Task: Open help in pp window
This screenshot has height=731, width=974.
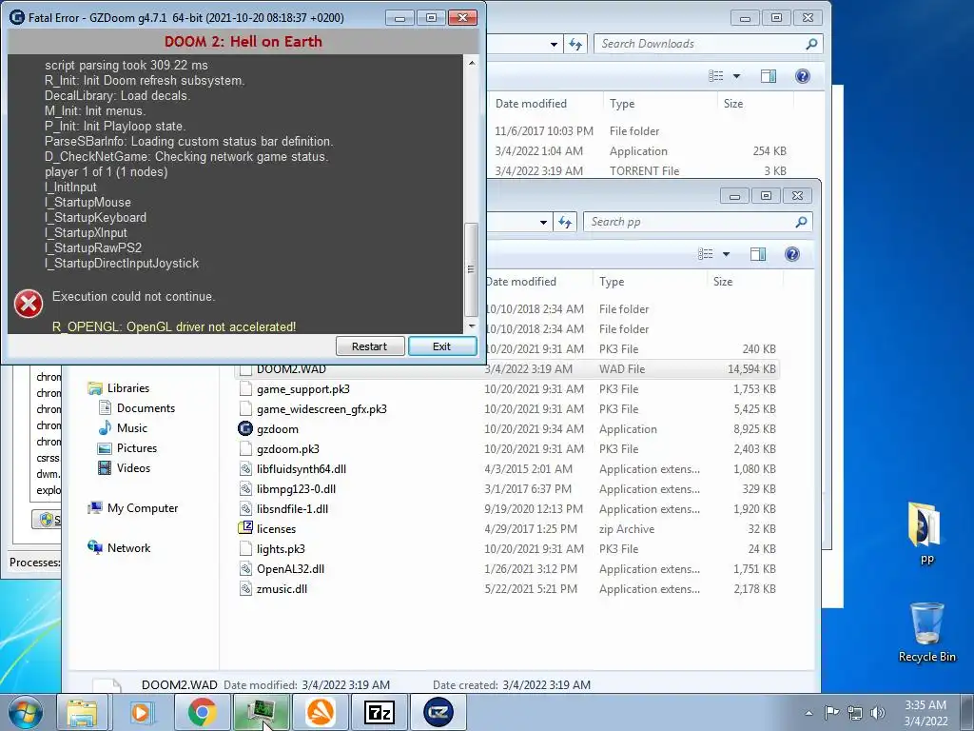Action: click(792, 253)
